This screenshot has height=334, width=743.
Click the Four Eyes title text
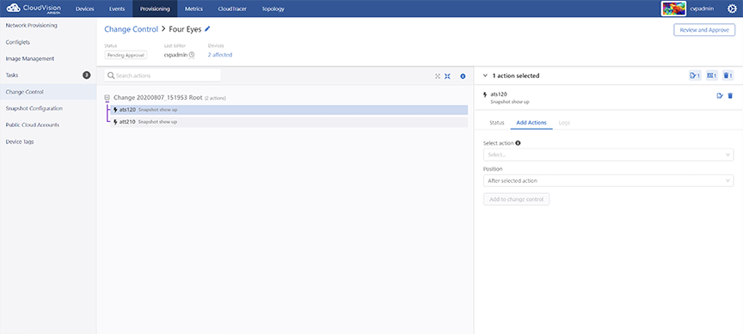coord(185,29)
